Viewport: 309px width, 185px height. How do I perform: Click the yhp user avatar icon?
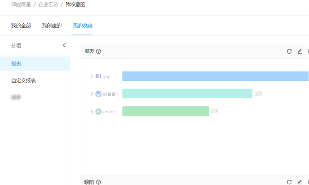[x=99, y=76]
